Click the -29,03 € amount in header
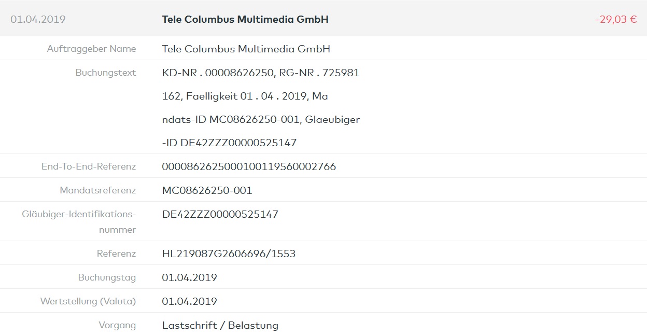The width and height of the screenshot is (647, 336). click(616, 20)
